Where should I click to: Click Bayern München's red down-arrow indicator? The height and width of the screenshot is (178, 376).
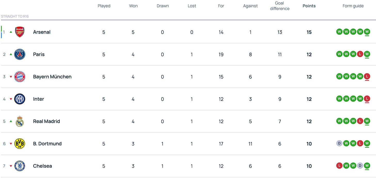[x=11, y=77]
